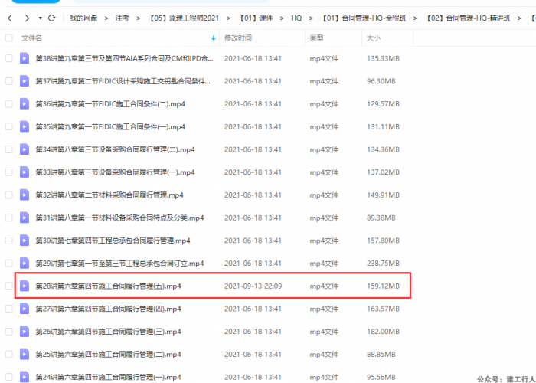Tick checkbox for 第33讲 file

click(x=9, y=172)
